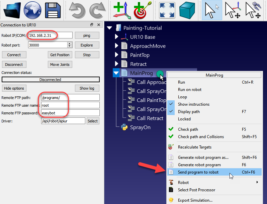Toggle the Locked option for MainProg
The image size is (267, 204).
(184, 119)
